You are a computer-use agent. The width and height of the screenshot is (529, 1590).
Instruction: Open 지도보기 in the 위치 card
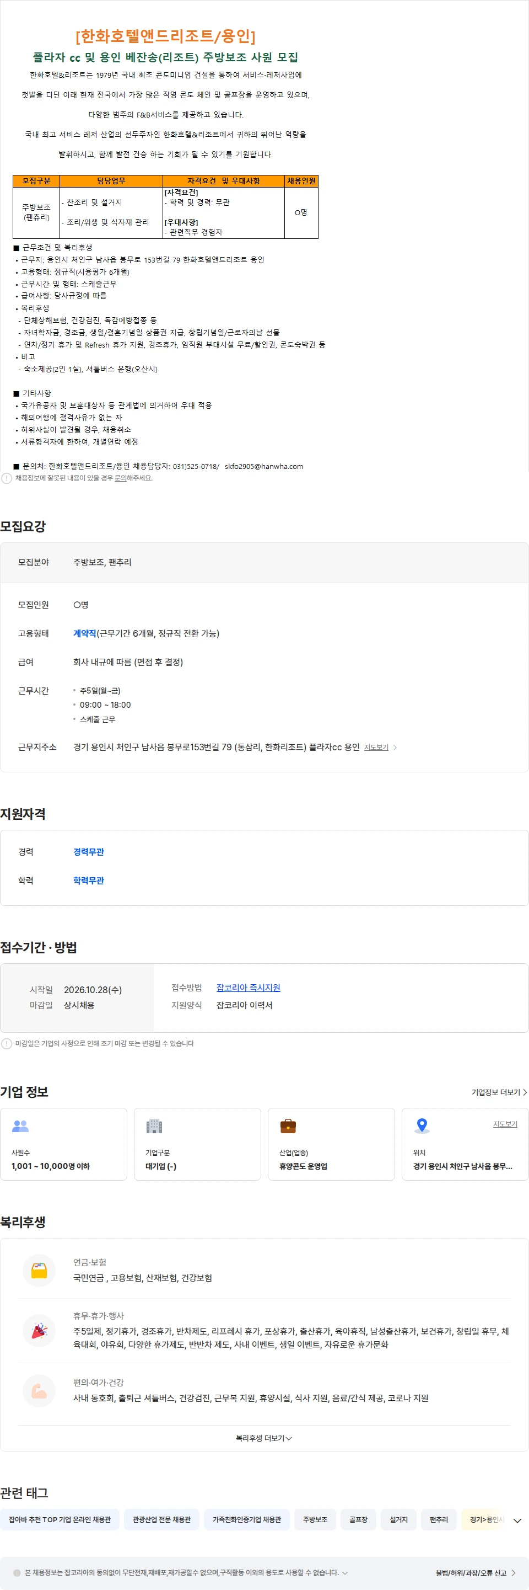click(x=505, y=1124)
